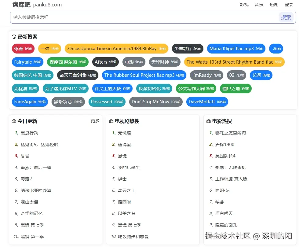This screenshot has height=247, width=299.
Task: Click the 美国队长4 movie entry
Action: [225, 156]
